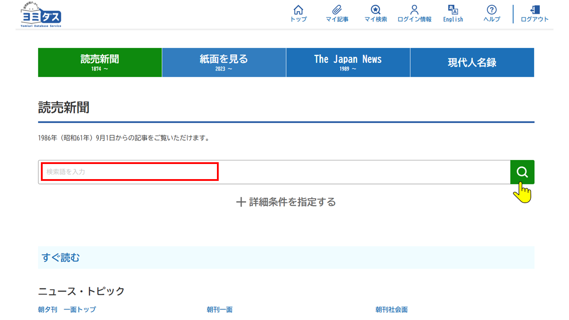Switch to 現代人名録 tab

coord(472,63)
